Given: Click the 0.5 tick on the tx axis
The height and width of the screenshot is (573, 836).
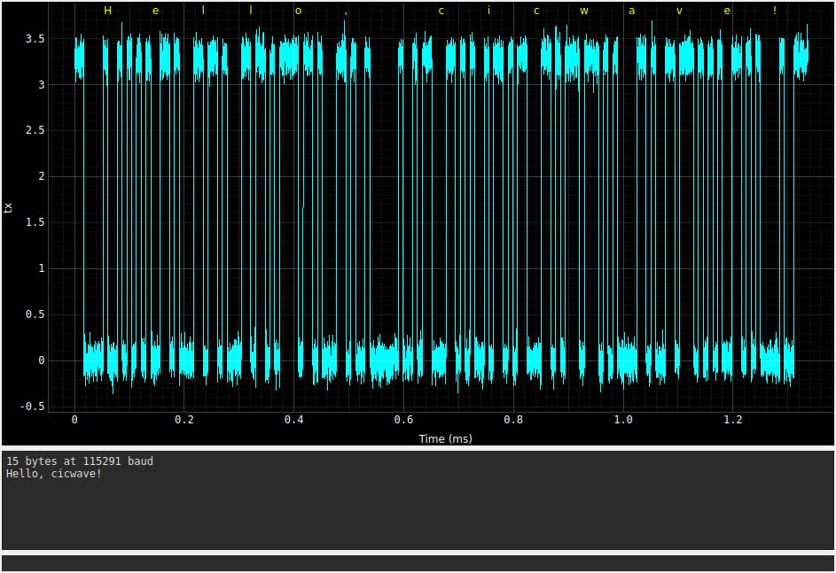Looking at the screenshot, I should (35, 314).
